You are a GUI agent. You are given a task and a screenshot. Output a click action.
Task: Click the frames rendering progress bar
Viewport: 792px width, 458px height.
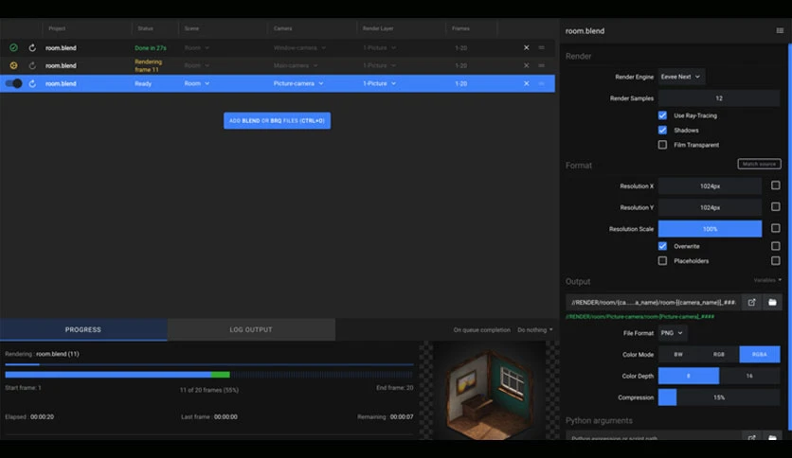[x=209, y=375]
